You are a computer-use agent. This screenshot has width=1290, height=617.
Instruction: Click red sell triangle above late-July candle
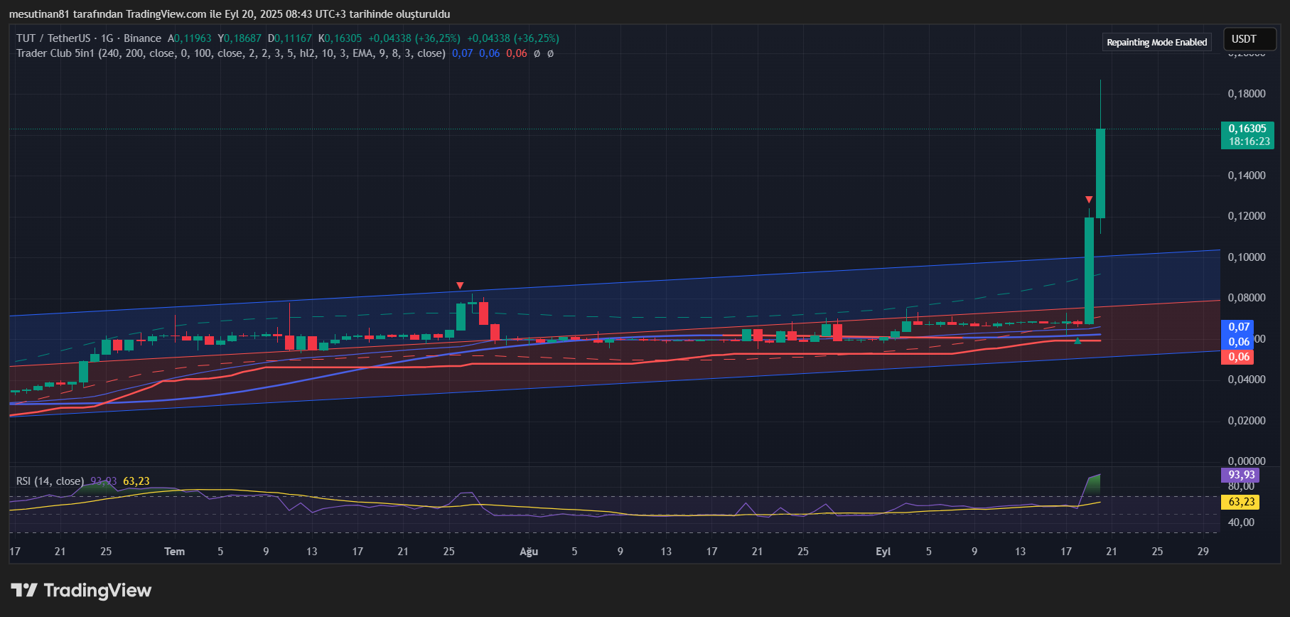(x=460, y=286)
